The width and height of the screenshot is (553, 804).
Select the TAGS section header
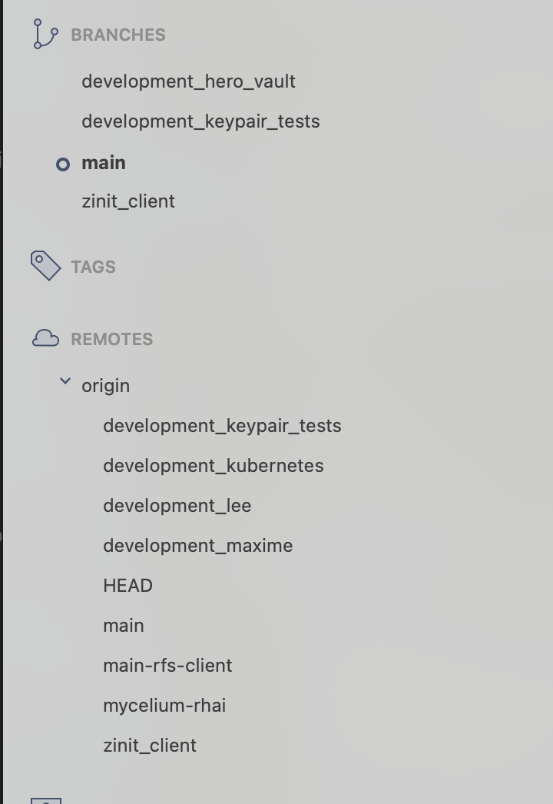(x=93, y=267)
